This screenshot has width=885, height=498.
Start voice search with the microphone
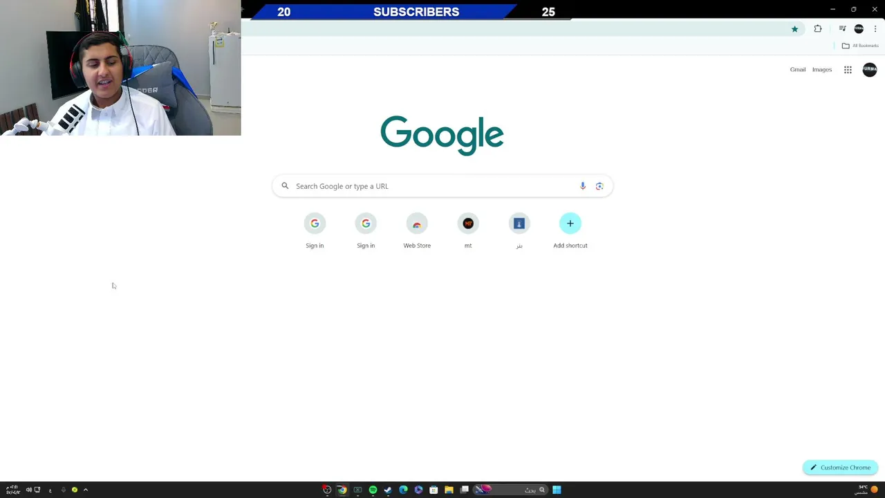(583, 186)
